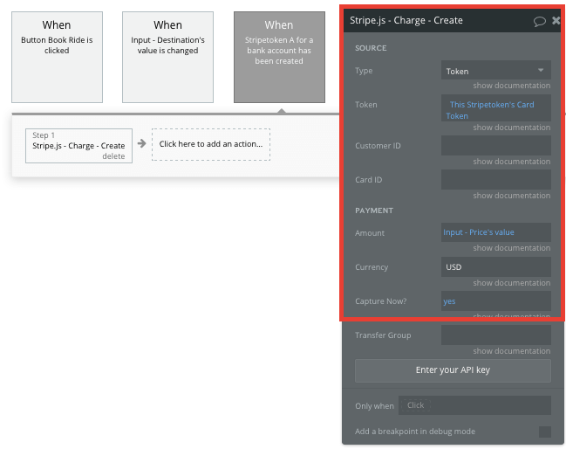
Task: Click here to add an action box
Action: (211, 144)
